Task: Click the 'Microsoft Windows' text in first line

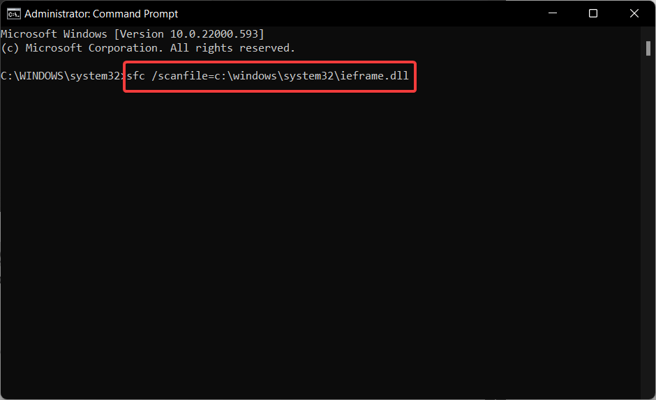Action: tap(54, 34)
